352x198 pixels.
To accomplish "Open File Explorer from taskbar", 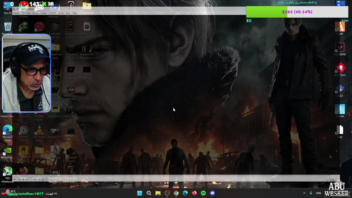I will pyautogui.click(x=158, y=193).
